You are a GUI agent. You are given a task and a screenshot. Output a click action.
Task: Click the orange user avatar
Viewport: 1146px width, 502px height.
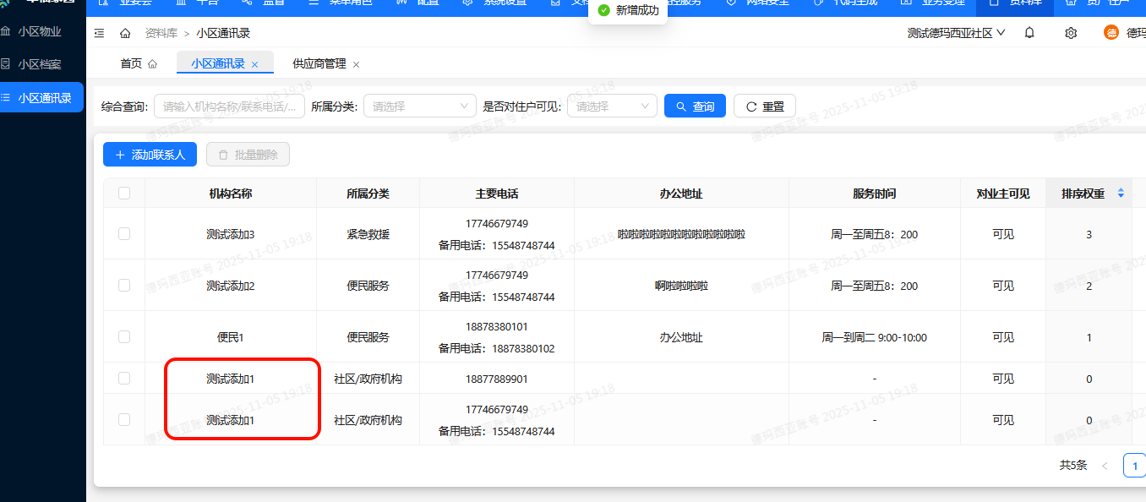coord(1111,33)
